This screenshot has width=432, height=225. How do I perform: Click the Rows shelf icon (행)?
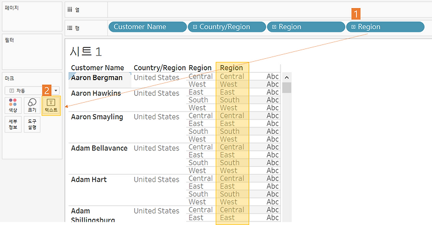click(x=70, y=28)
